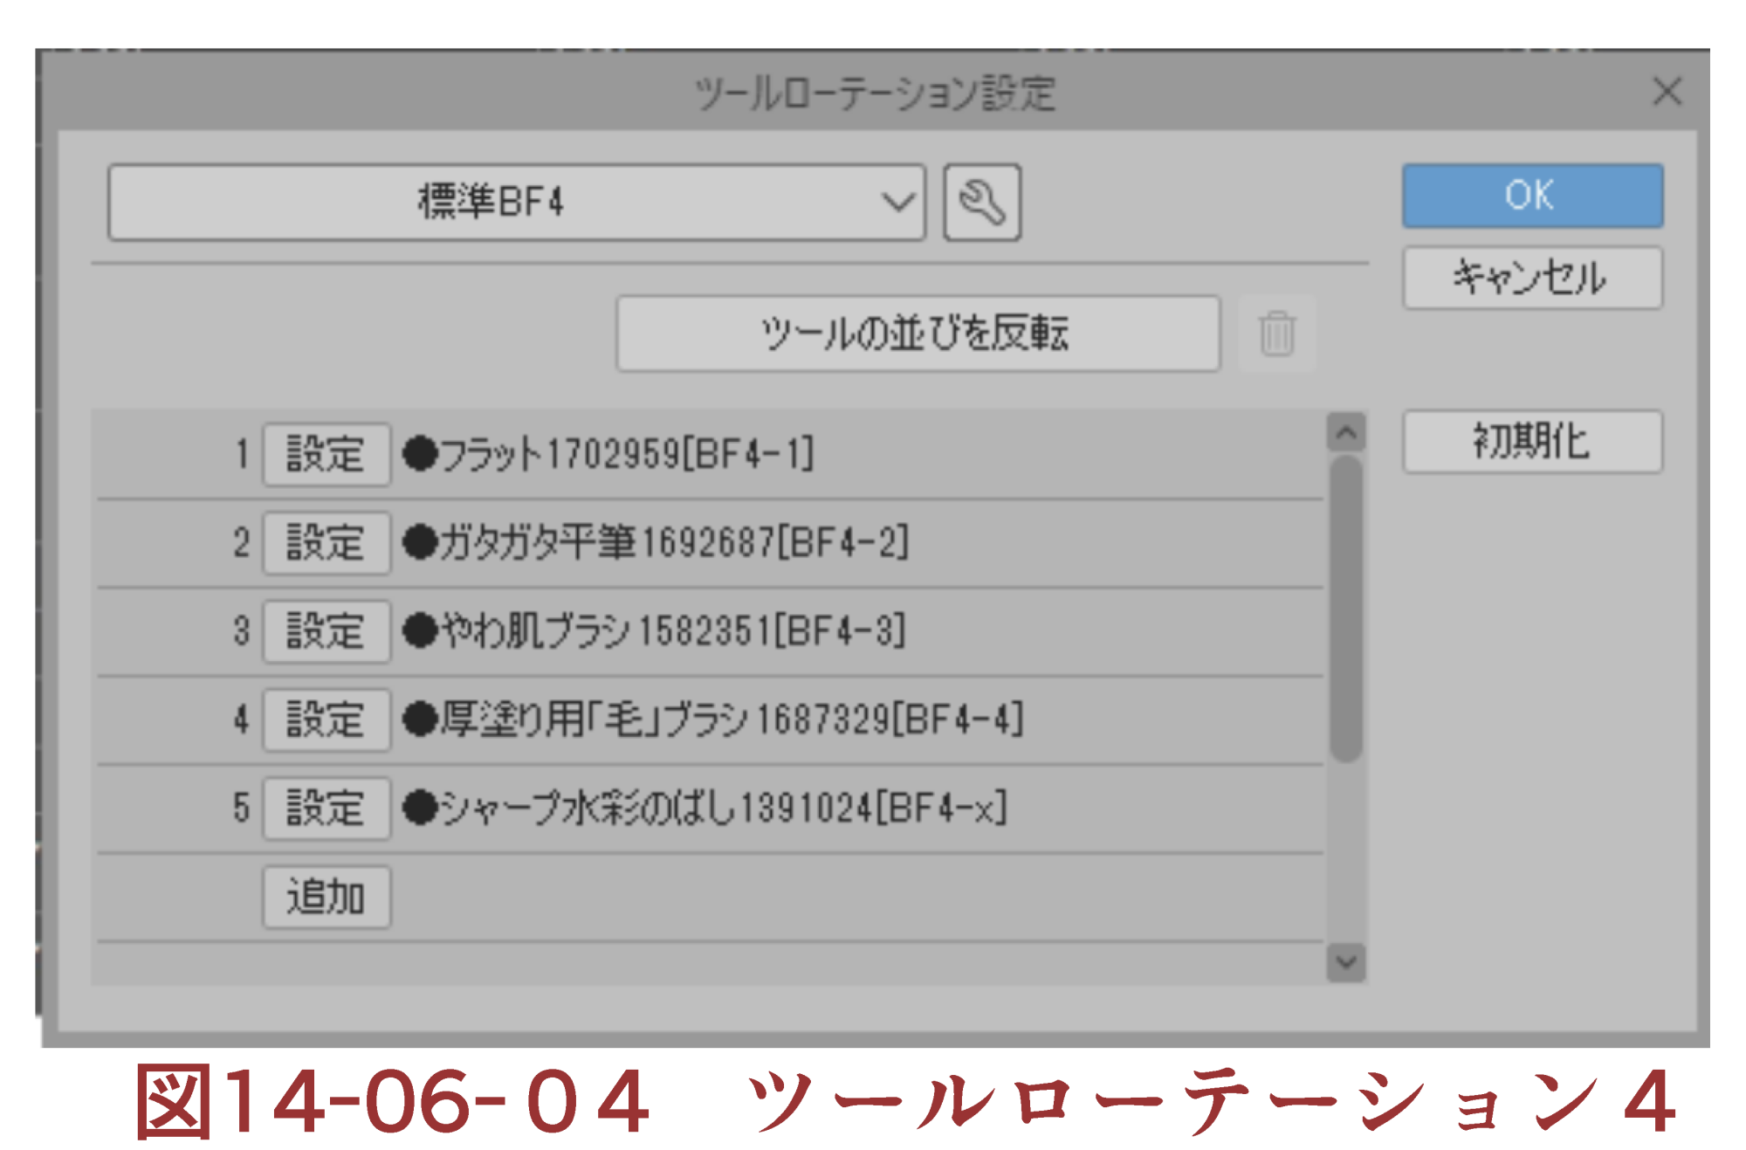Click 設定 button for row 1
Viewport: 1746px width, 1150px height.
pyautogui.click(x=327, y=454)
